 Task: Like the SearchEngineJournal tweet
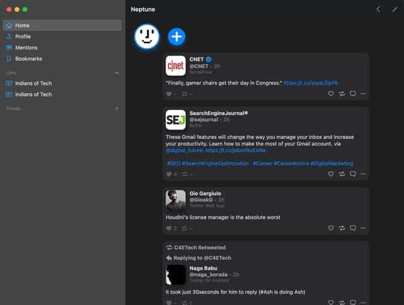coord(330,174)
